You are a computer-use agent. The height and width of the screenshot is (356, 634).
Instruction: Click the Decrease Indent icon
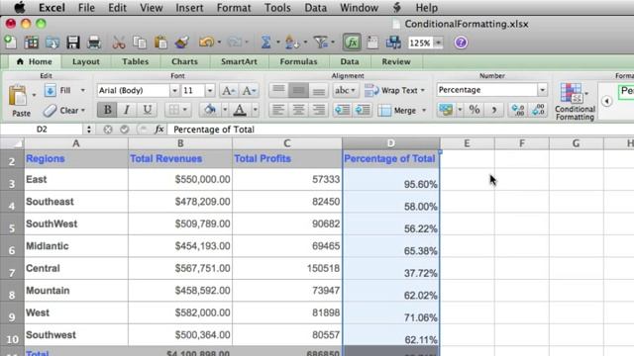[342, 110]
